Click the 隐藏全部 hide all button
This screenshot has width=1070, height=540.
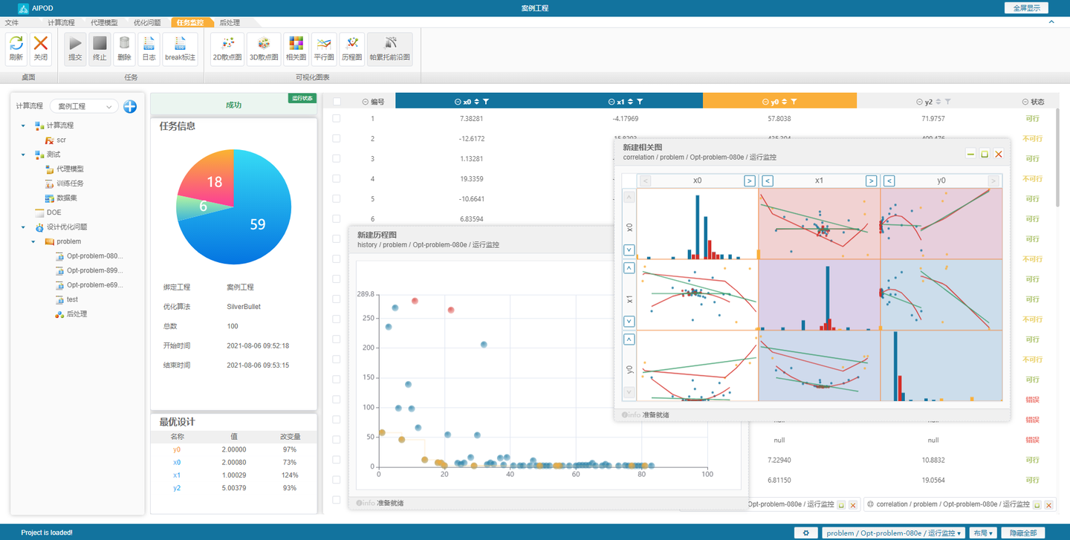point(1023,533)
